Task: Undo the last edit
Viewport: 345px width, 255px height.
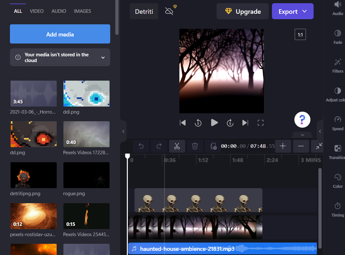Action: [x=141, y=146]
